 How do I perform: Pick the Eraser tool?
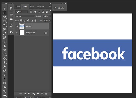(x=5, y=54)
